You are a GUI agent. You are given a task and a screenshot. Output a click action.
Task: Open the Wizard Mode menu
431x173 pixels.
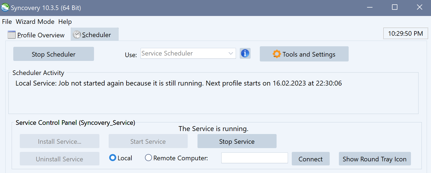[35, 22]
